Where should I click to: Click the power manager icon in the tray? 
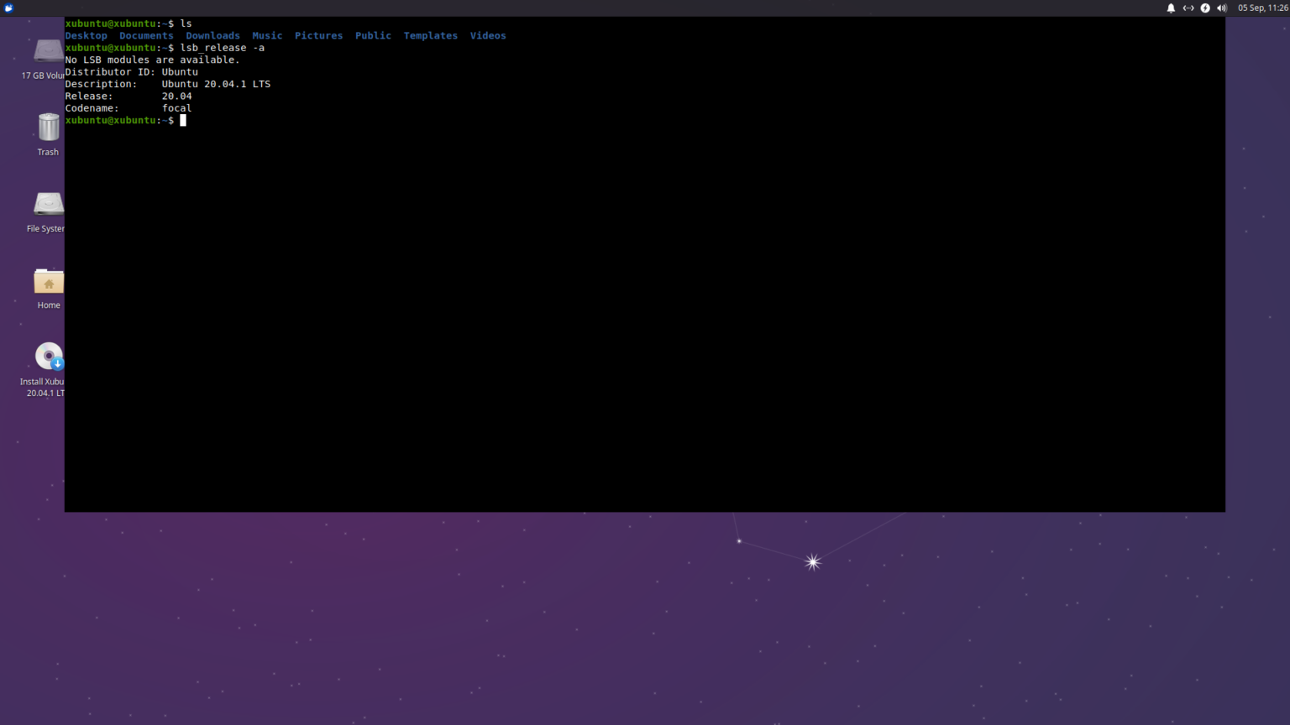[1205, 8]
